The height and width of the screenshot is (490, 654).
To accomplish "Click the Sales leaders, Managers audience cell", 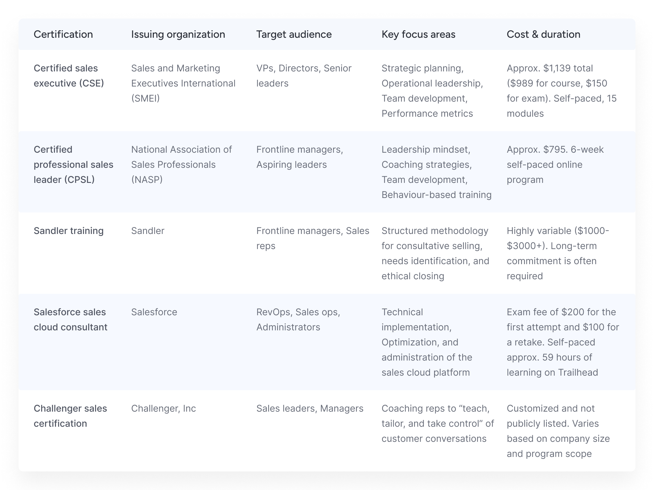I will [310, 408].
